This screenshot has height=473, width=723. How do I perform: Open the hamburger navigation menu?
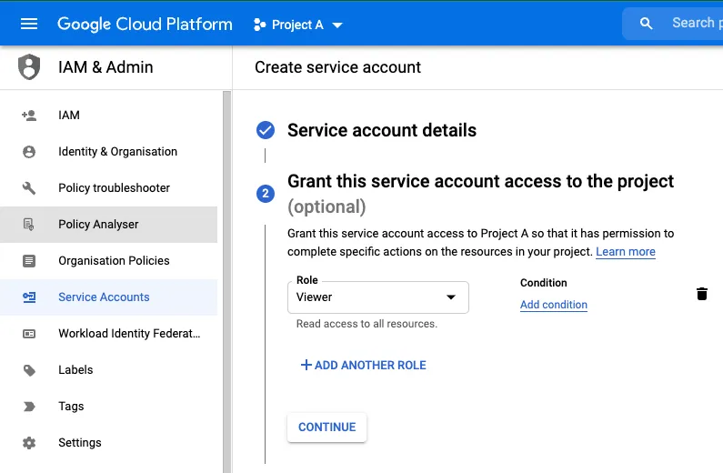click(29, 24)
